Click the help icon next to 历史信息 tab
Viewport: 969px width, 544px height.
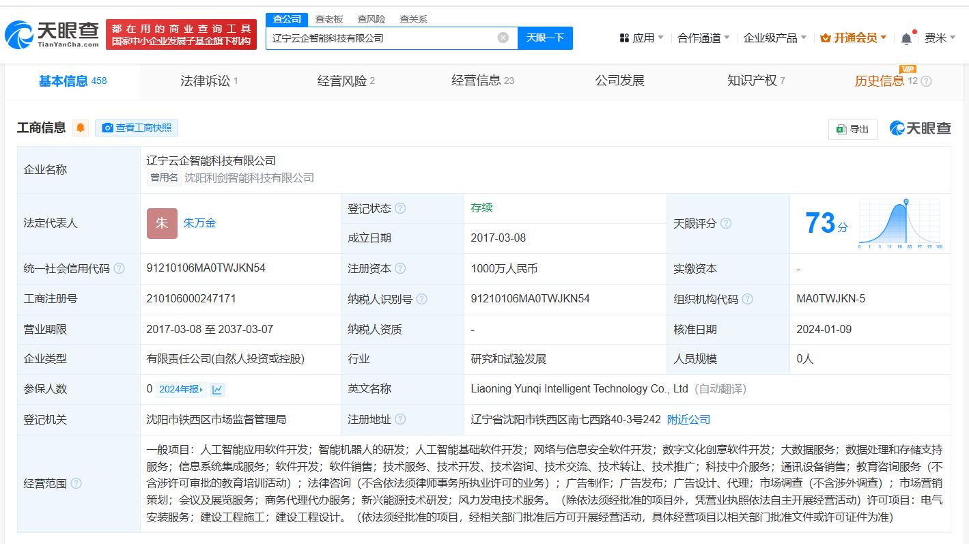click(926, 81)
